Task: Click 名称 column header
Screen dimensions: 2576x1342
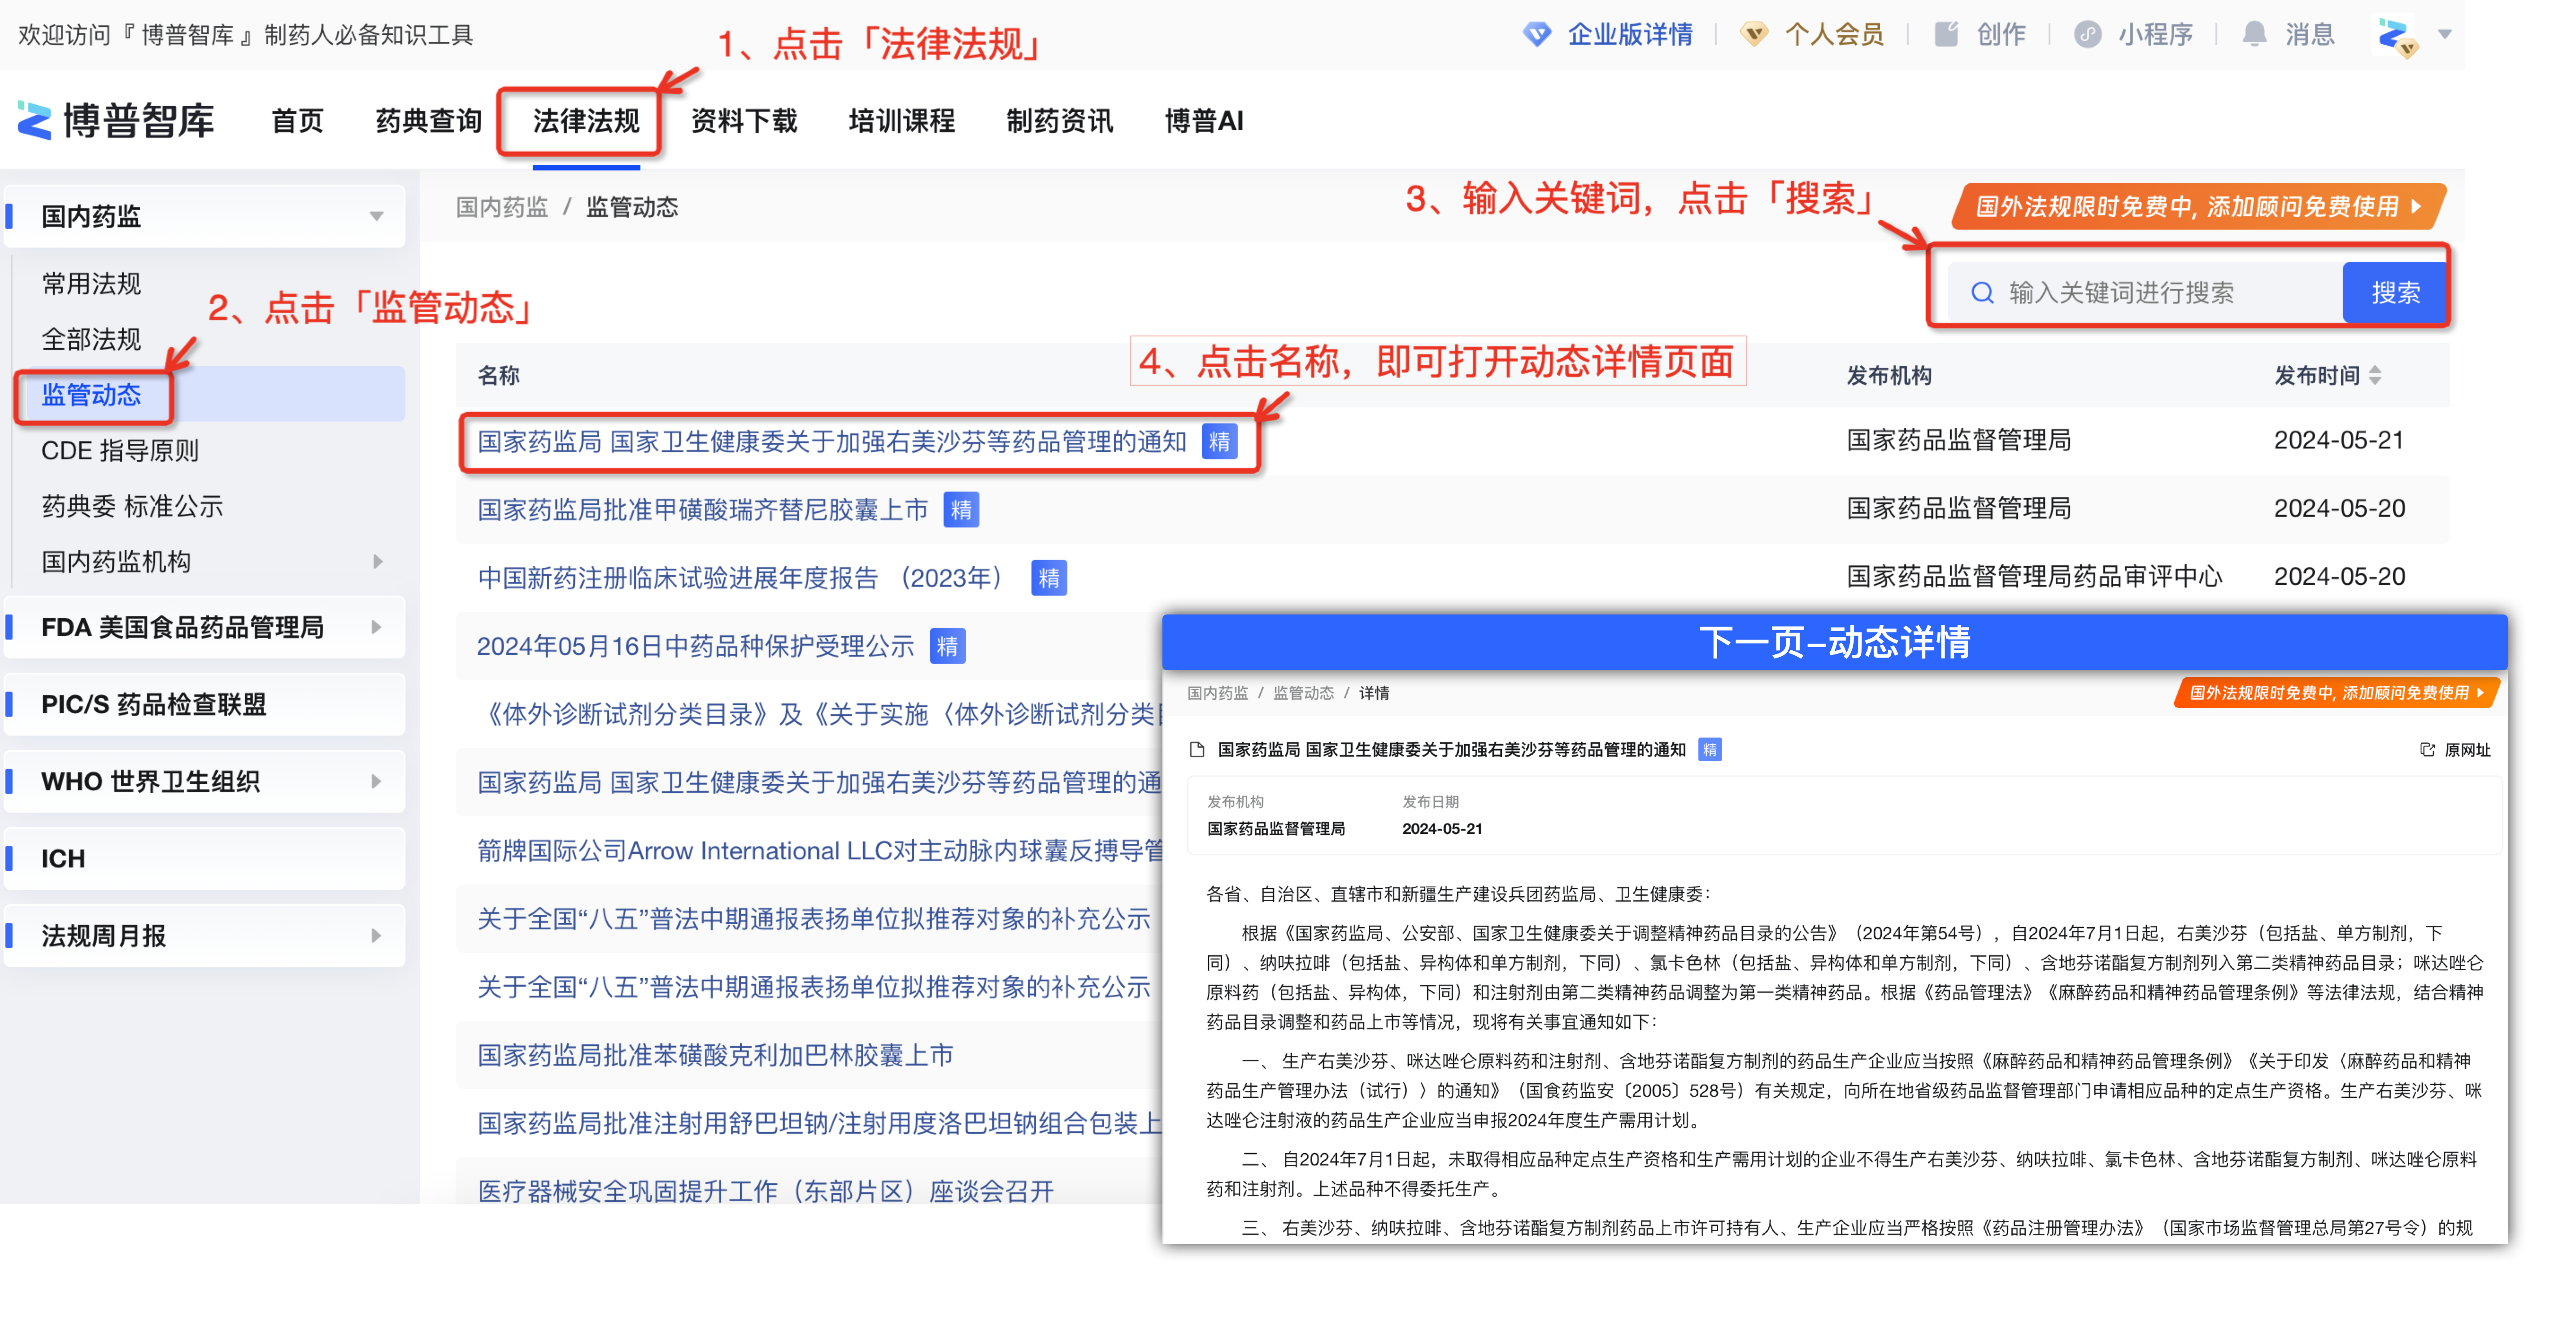Action: [x=498, y=376]
